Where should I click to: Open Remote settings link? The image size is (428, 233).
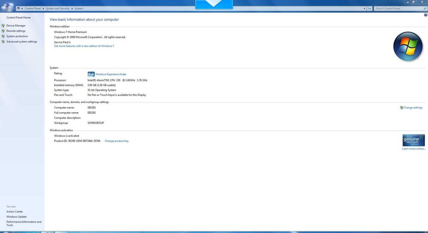click(x=16, y=31)
